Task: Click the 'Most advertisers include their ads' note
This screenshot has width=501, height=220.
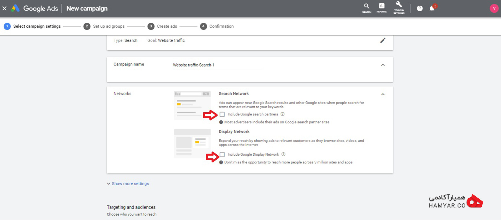Action: 277,122
